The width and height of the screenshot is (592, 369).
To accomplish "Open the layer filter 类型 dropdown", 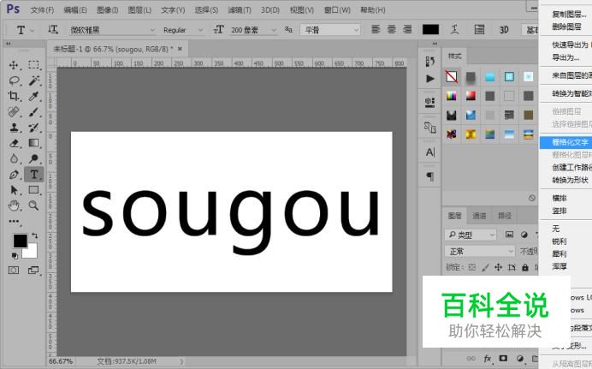I will (471, 235).
